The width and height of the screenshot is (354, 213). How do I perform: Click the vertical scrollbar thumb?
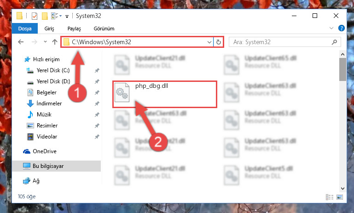pos(342,69)
